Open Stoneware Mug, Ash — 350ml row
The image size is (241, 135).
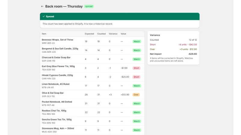(92, 130)
